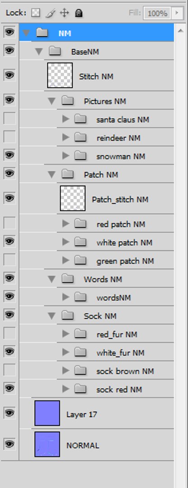Hide the snowman NM group

(9, 155)
